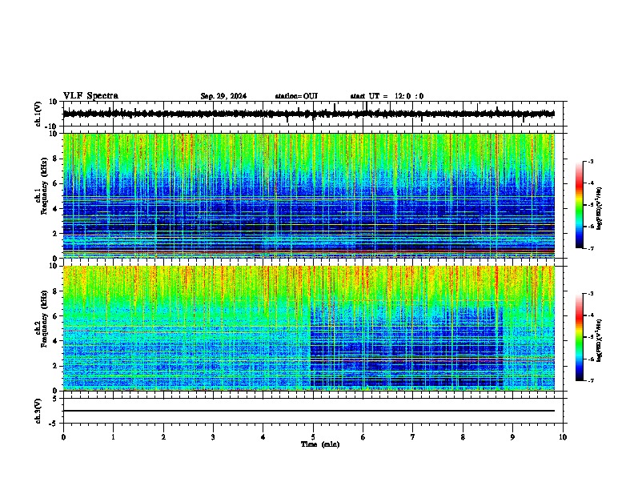Click the "7" tick on the time axis

click(x=413, y=437)
